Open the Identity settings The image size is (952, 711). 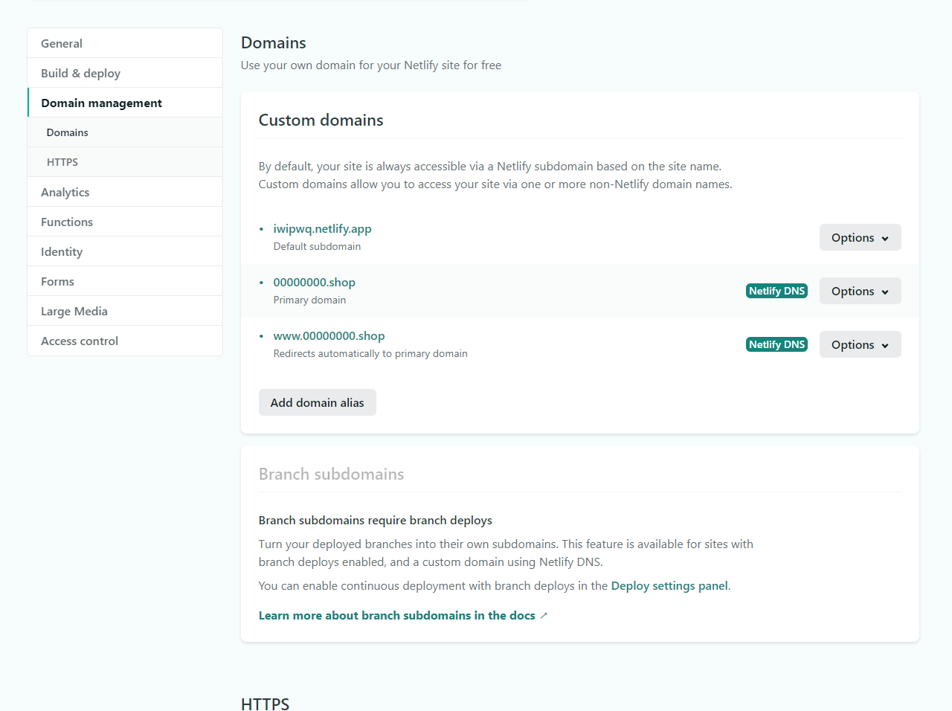(125, 251)
